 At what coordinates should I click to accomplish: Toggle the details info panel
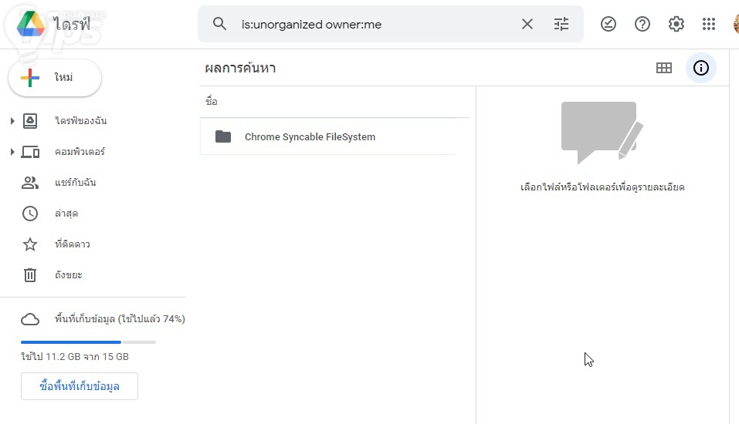pos(701,68)
